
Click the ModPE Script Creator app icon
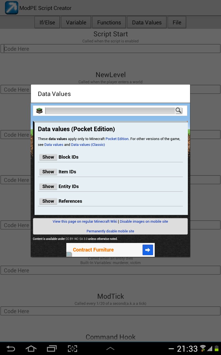pyautogui.click(x=11, y=8)
